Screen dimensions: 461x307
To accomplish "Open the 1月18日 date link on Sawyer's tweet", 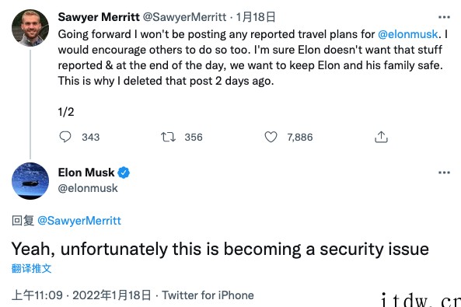I will (256, 17).
